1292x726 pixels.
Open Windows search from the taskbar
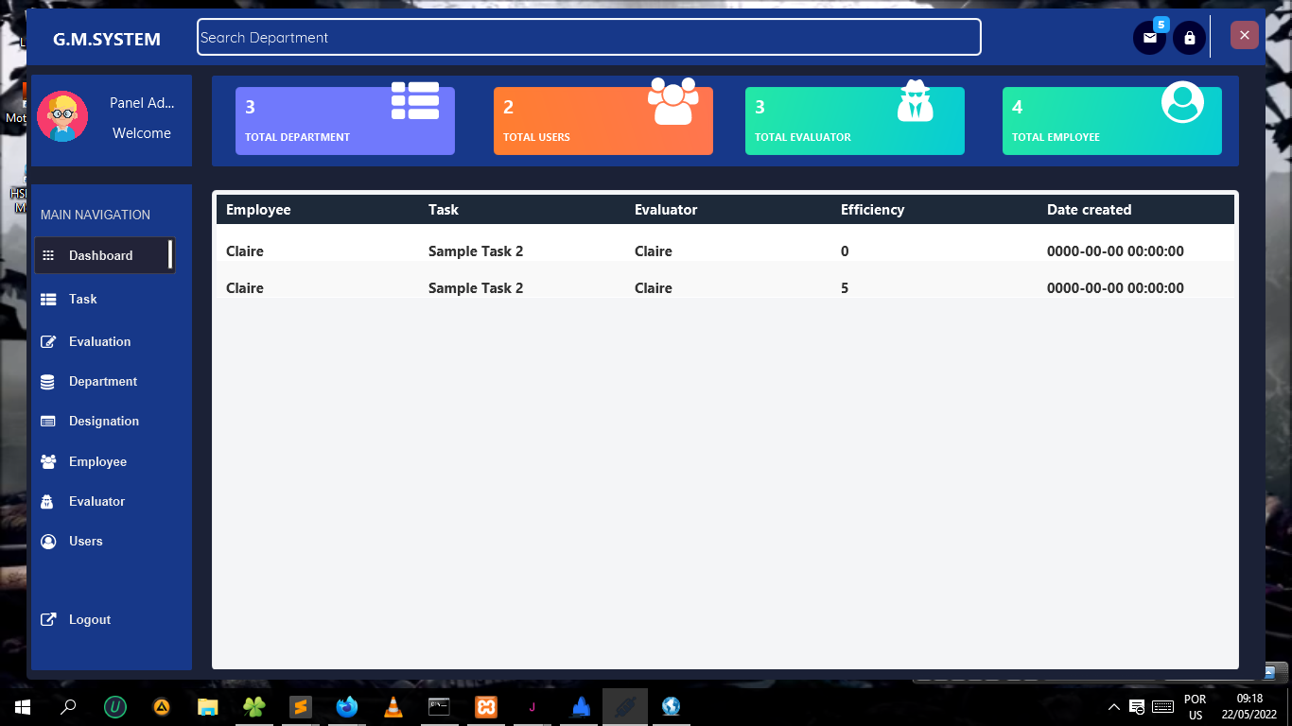(68, 706)
